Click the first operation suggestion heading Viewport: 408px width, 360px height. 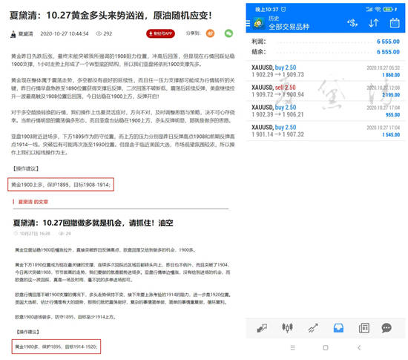pyautogui.click(x=25, y=168)
